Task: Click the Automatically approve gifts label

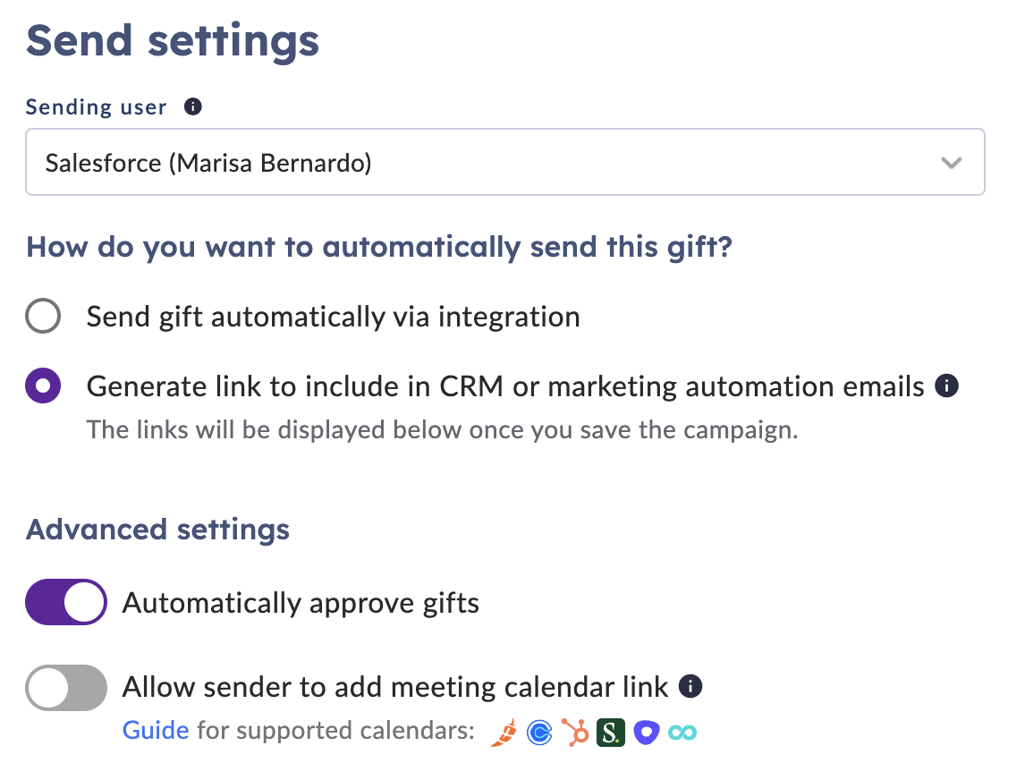Action: click(301, 603)
